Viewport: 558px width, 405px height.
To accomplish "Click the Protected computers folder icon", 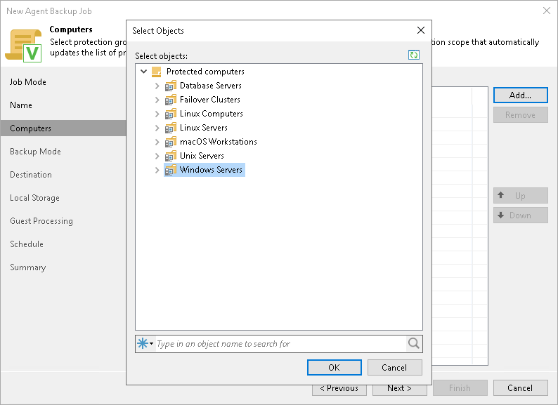I will [157, 72].
